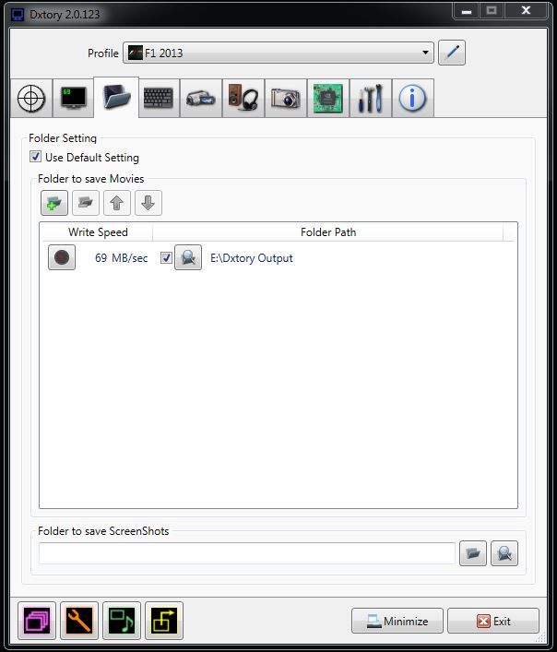
Task: Expand the Profile dropdown showing F1 2013
Action: [278, 53]
